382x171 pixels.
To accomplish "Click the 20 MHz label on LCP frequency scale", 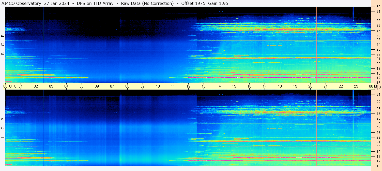I will tap(378, 147).
